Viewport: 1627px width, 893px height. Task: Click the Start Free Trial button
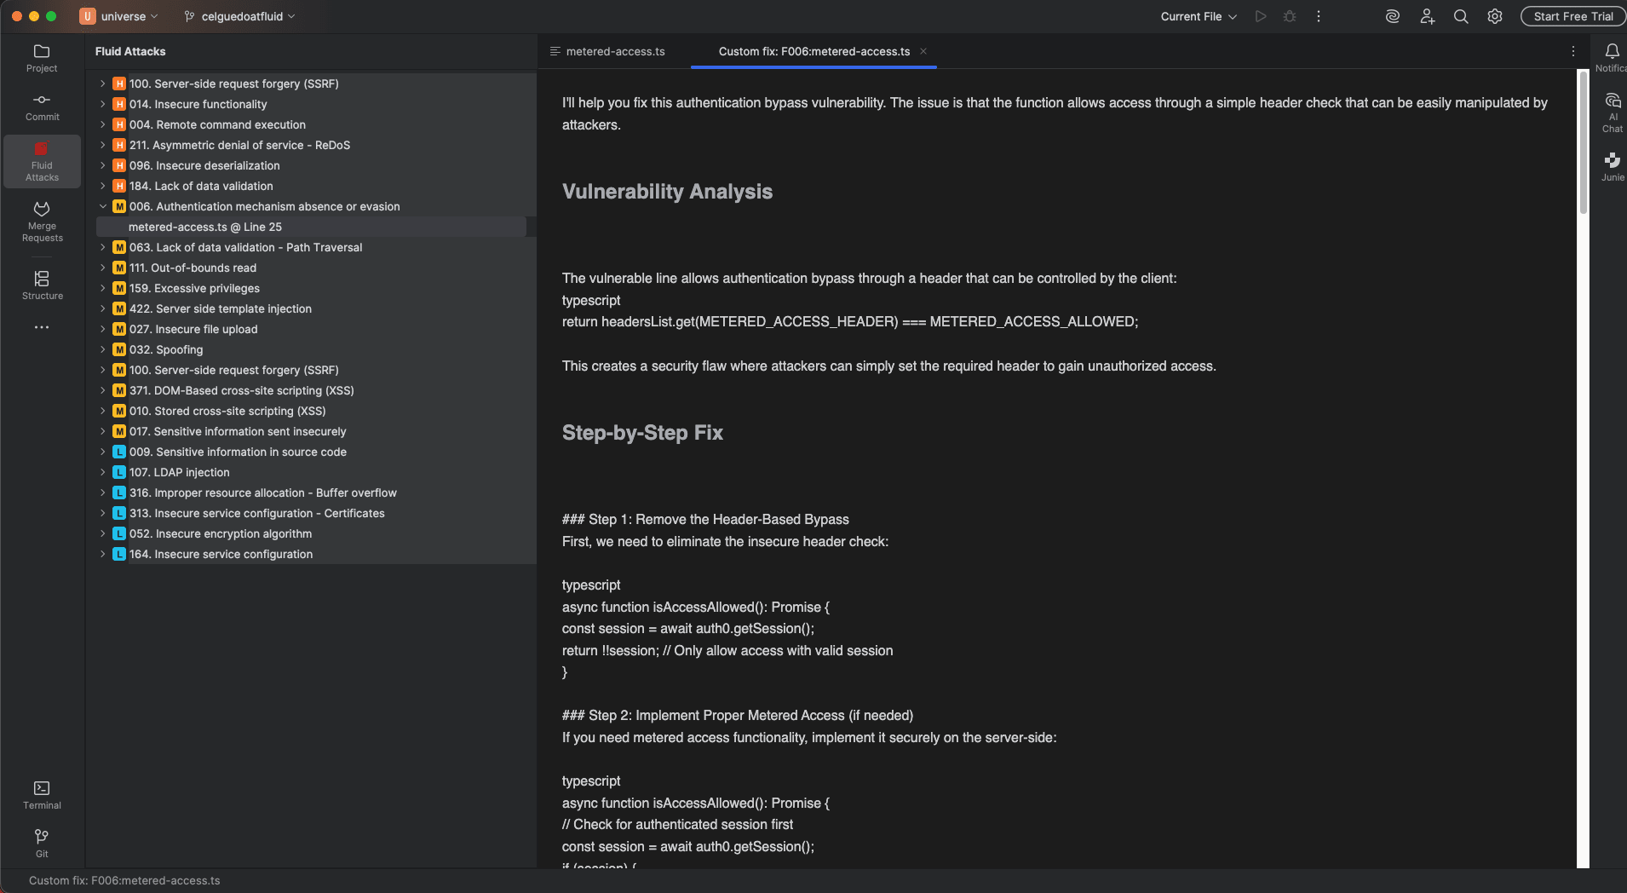(x=1572, y=16)
